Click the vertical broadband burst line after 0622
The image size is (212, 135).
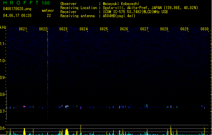pyautogui.click(x=48, y=76)
